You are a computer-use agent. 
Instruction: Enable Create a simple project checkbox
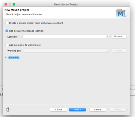pos(7,23)
